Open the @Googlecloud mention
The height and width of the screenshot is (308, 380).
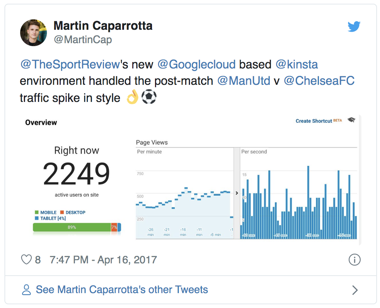click(196, 64)
